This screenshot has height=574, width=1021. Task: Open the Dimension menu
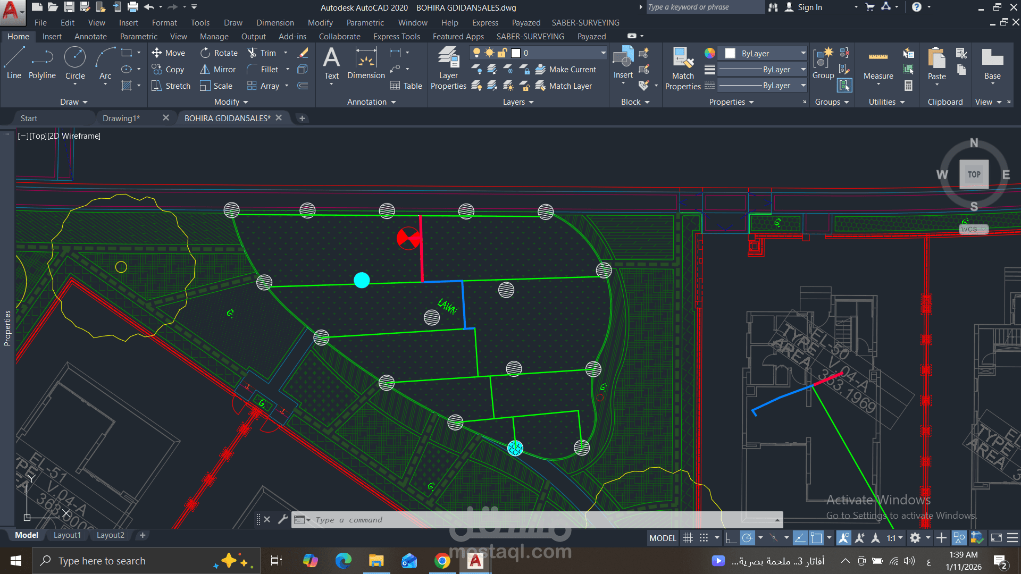[275, 23]
